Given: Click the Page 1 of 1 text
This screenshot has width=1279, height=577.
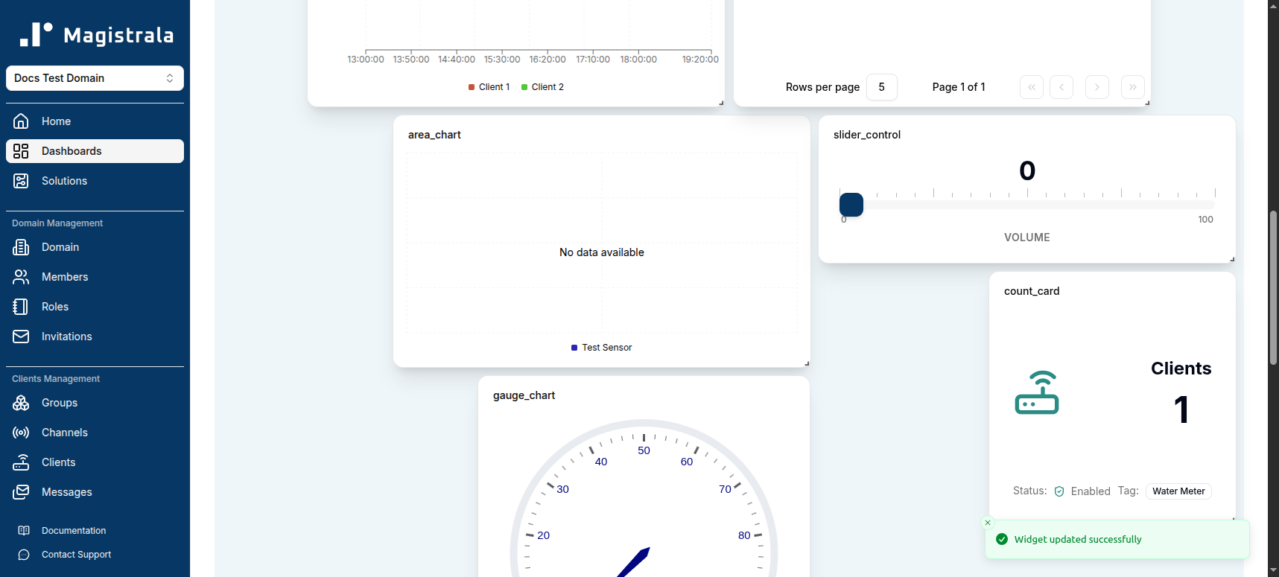Looking at the screenshot, I should point(959,87).
